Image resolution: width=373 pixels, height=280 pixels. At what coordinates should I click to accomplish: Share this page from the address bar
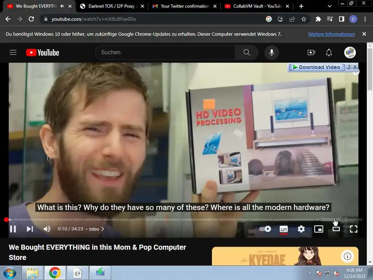[x=292, y=19]
